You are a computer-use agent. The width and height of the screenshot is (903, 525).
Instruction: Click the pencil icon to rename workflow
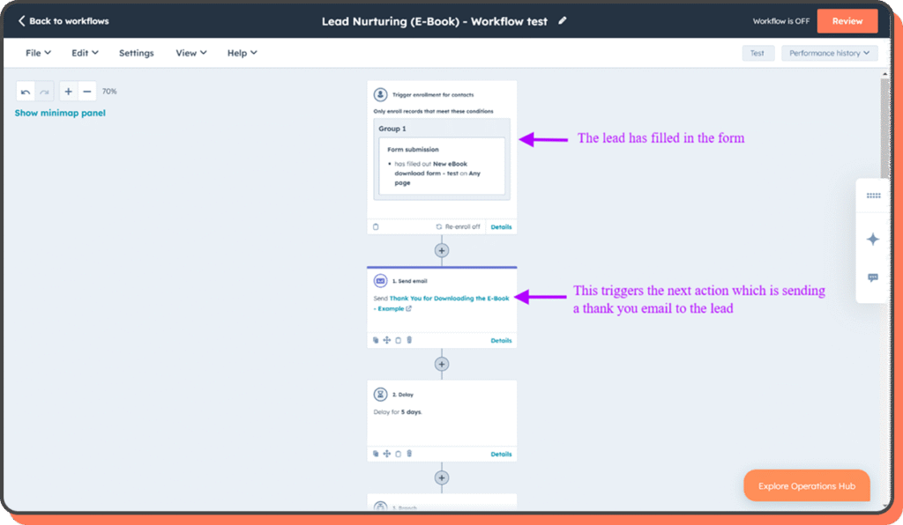pos(563,21)
